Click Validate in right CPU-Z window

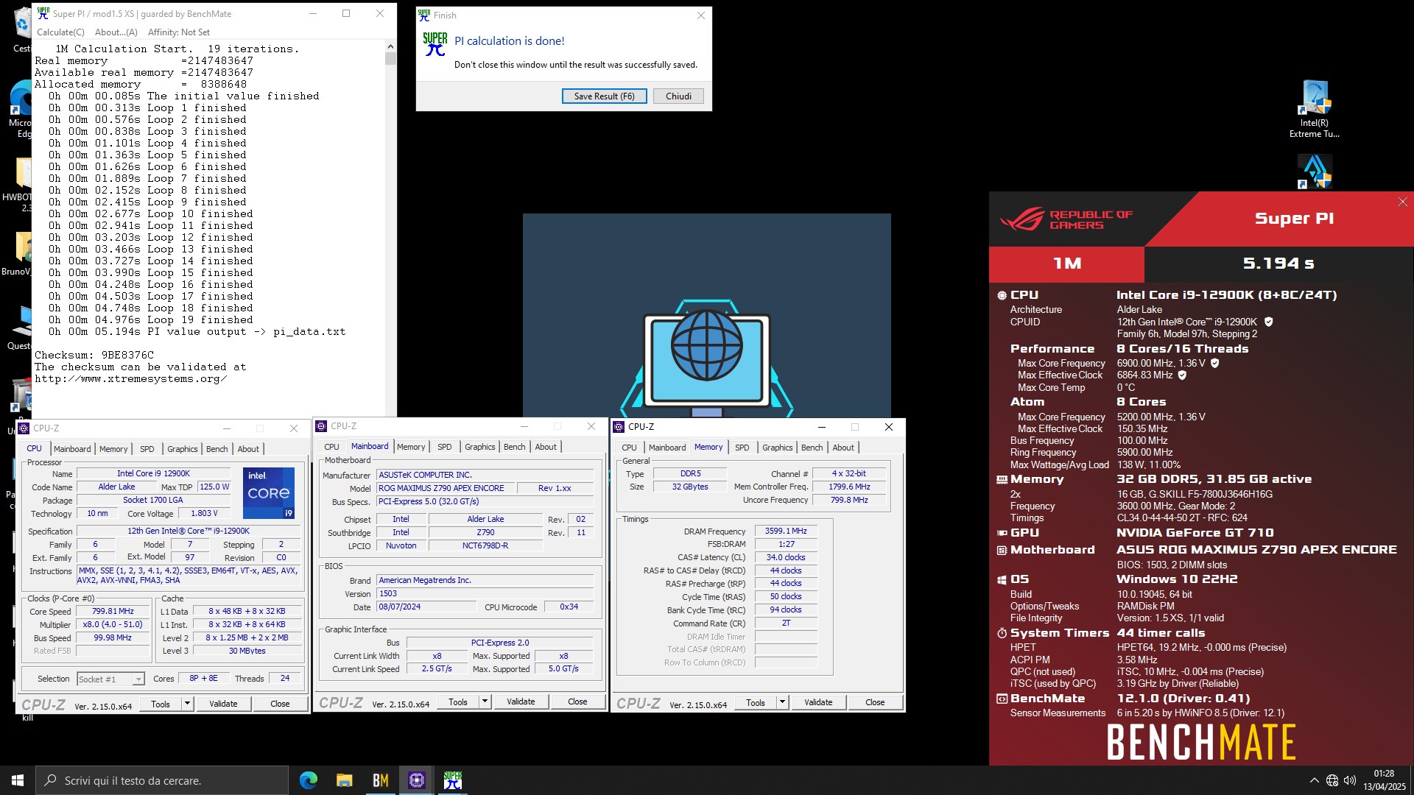pyautogui.click(x=818, y=702)
